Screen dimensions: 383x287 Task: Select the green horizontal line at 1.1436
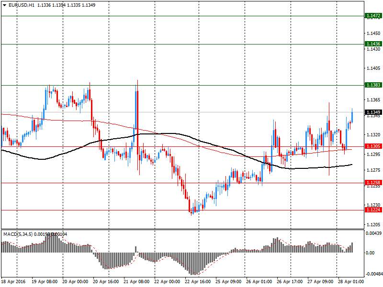182,44
